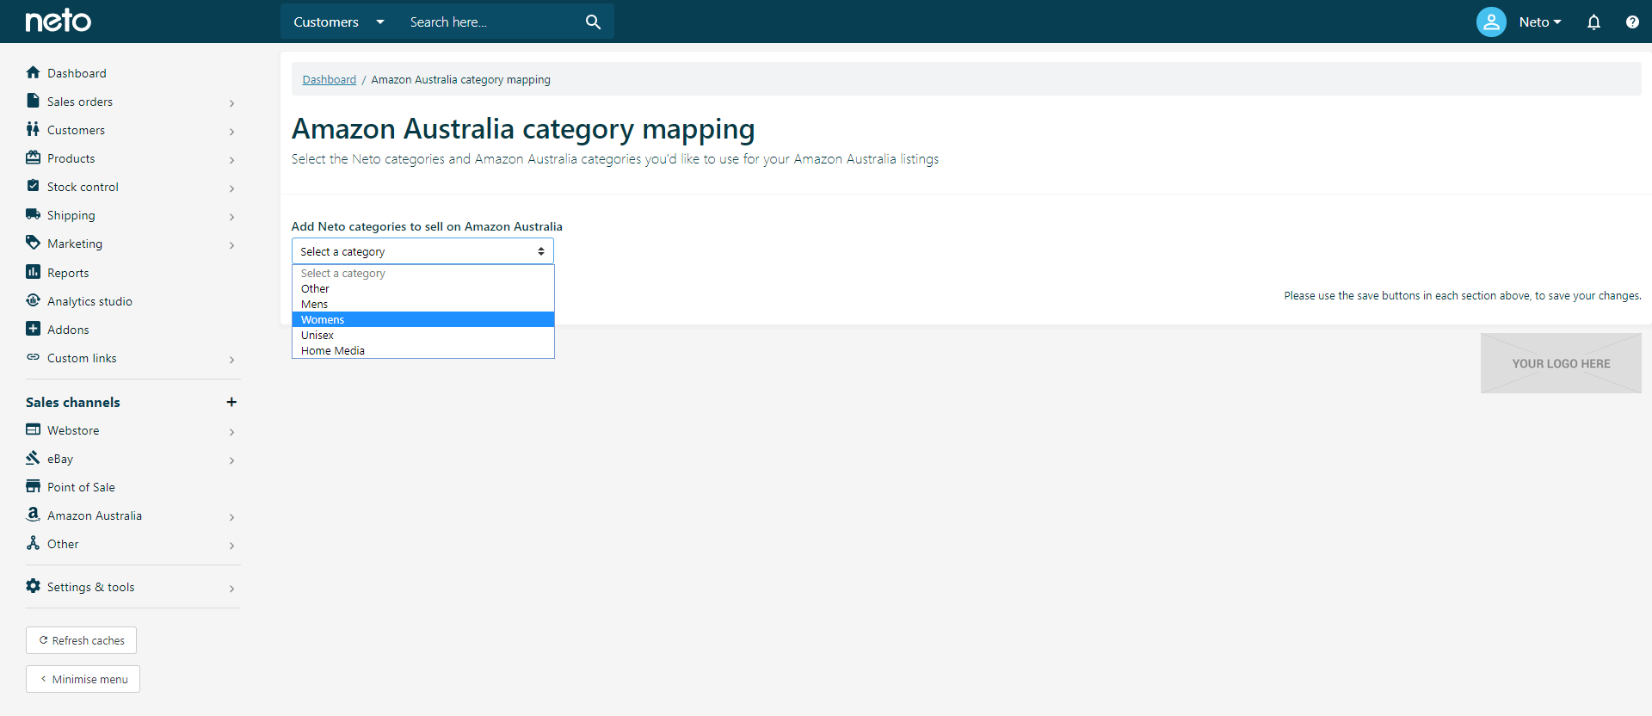Screen dimensions: 1652x716
Task: Choose Unisex from category list
Action: tap(422, 335)
